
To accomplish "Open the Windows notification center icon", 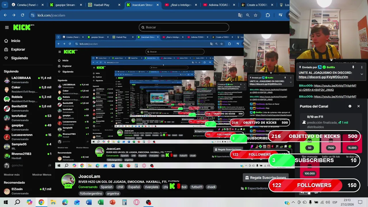I will tap(360, 202).
